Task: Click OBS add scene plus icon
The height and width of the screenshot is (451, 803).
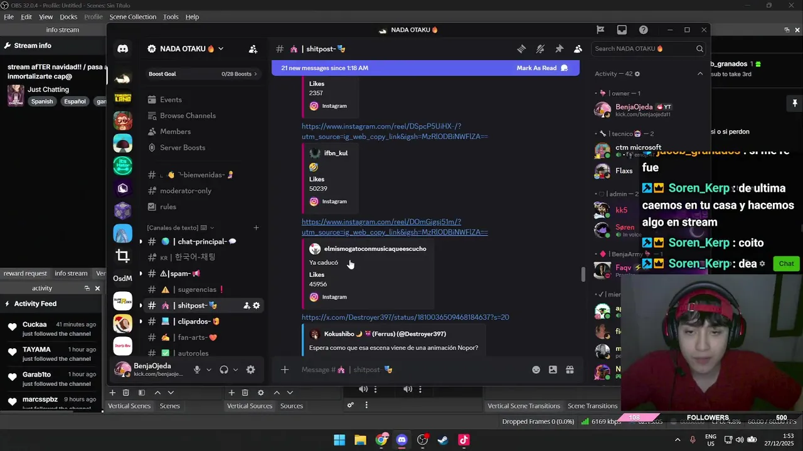Action: 112,393
